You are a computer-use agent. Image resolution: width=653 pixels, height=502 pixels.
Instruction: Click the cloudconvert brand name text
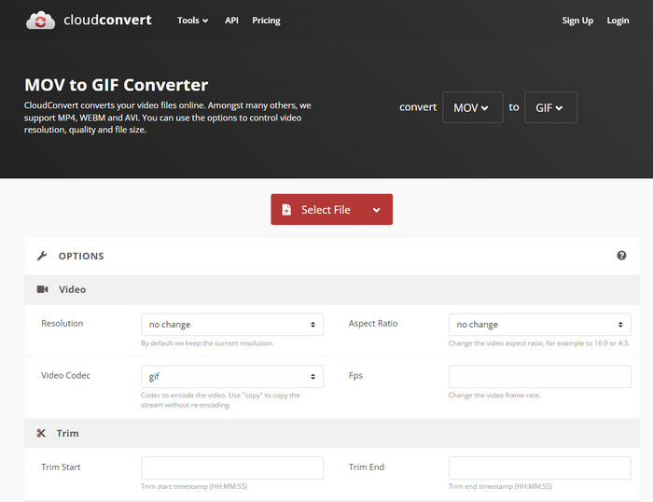107,20
